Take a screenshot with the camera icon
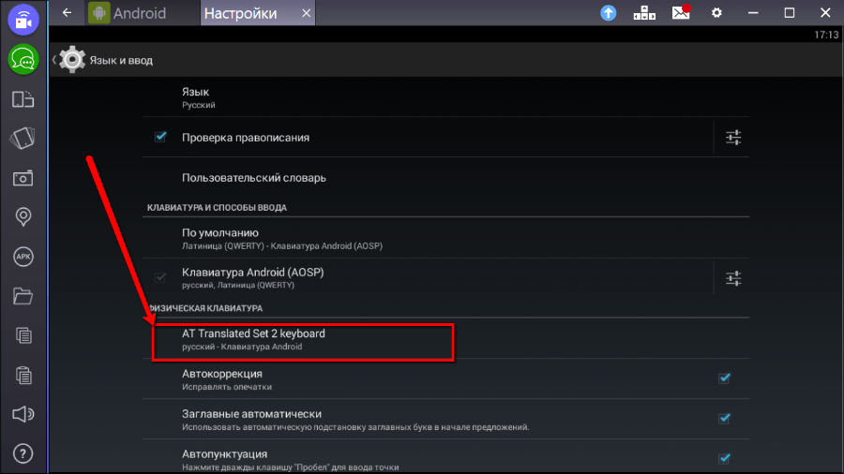The image size is (844, 474). [23, 178]
